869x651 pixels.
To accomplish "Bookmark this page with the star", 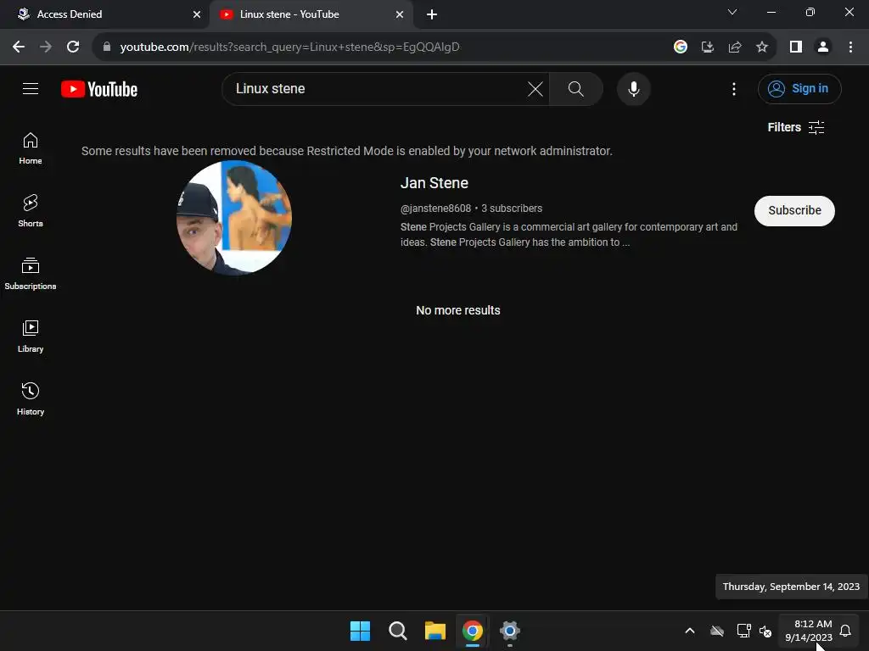I will click(x=762, y=47).
